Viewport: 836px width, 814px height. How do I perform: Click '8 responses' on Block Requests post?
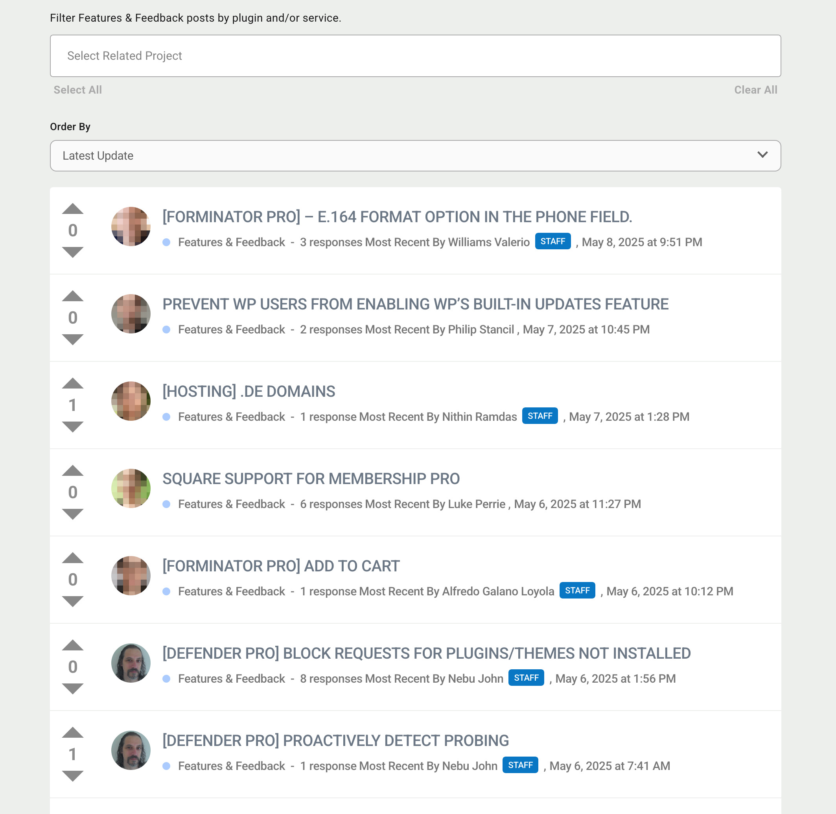[x=331, y=678]
